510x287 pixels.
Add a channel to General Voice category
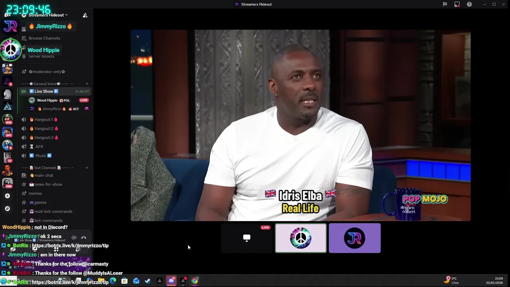(x=87, y=84)
